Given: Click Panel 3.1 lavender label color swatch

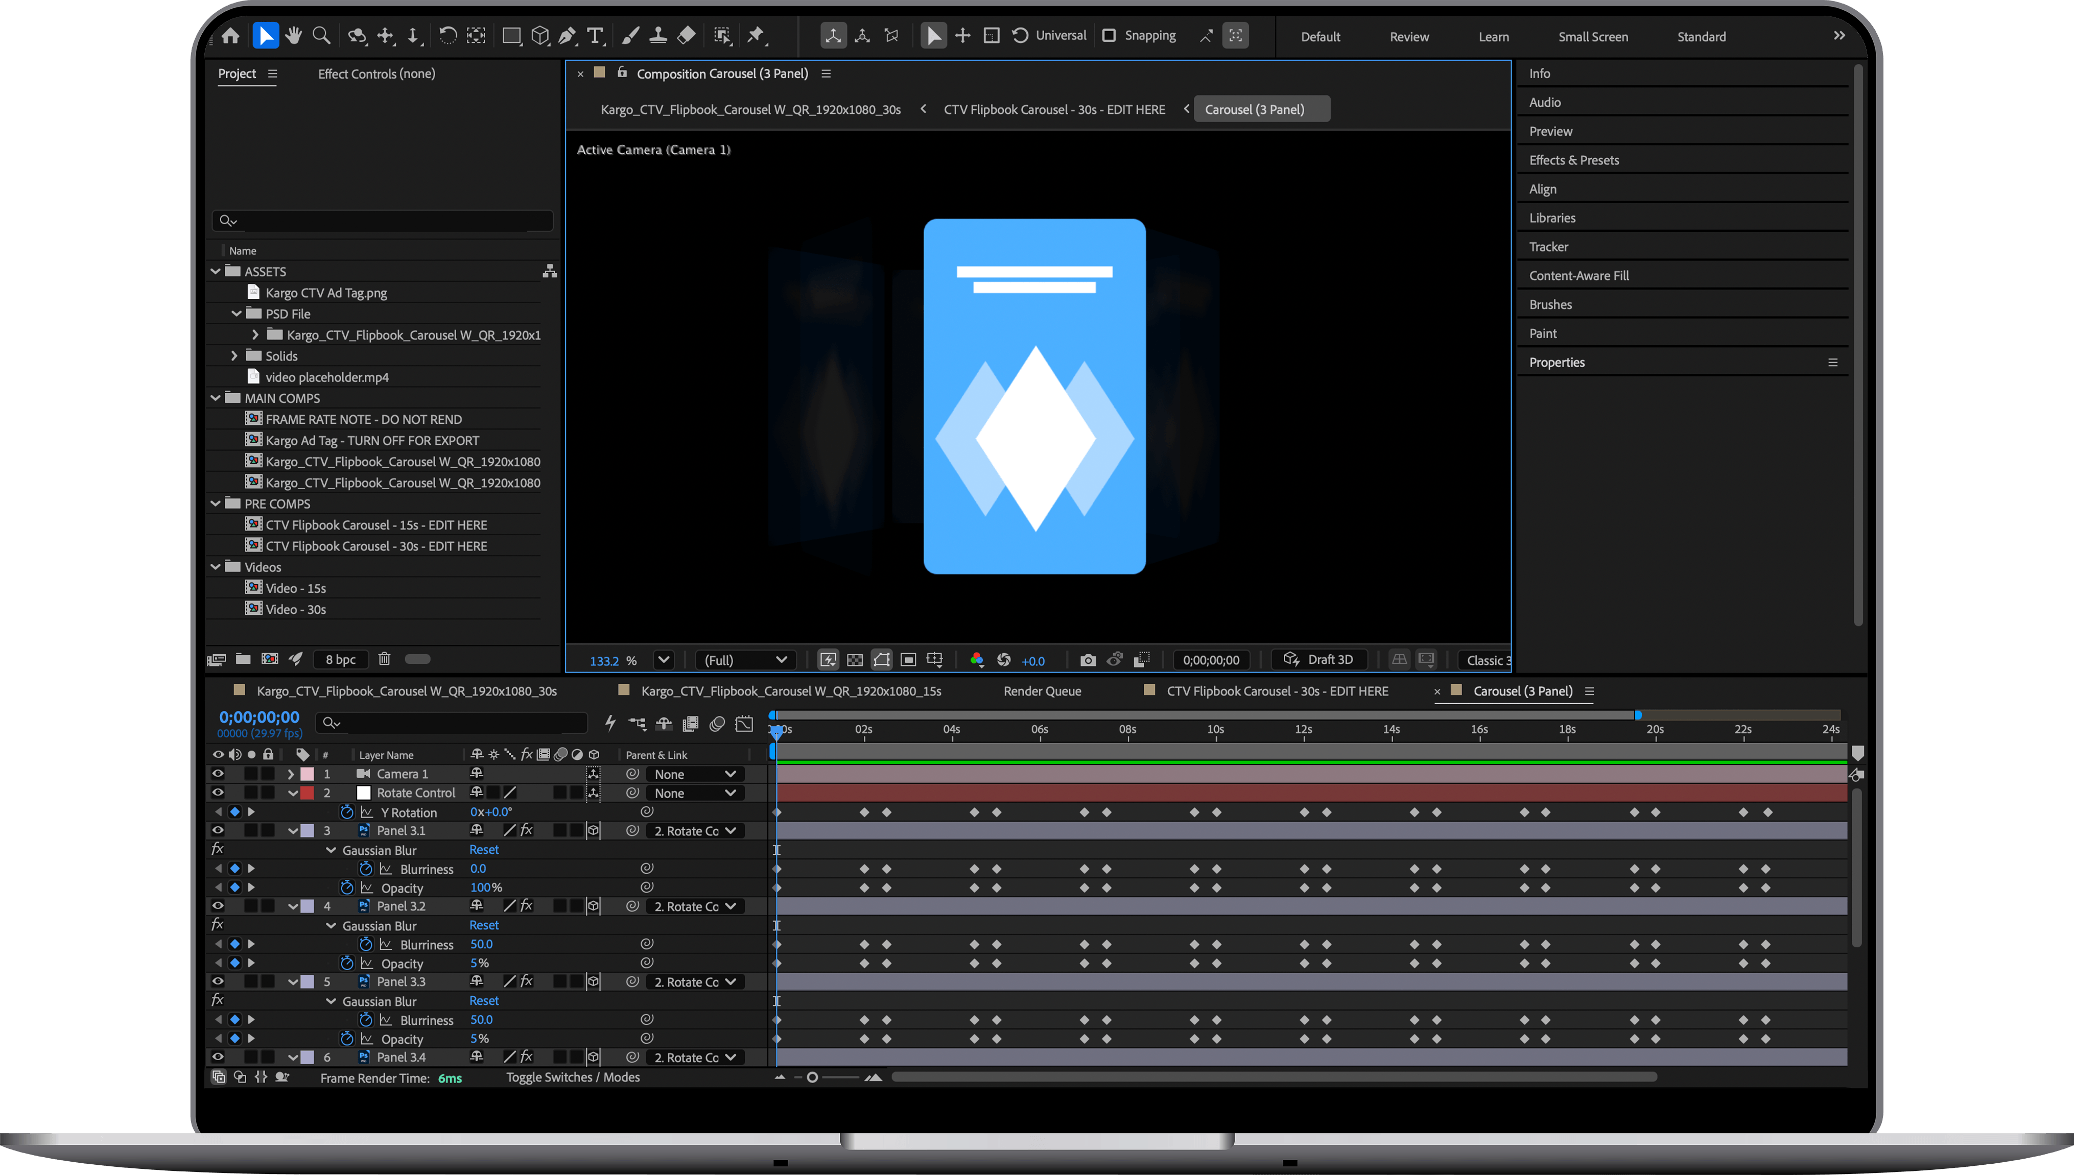Looking at the screenshot, I should (x=308, y=830).
